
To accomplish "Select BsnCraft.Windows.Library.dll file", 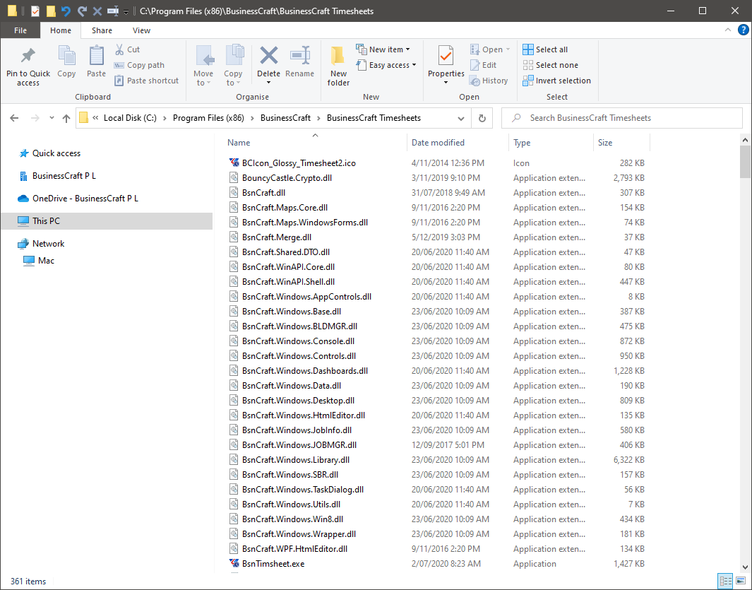I will [x=295, y=460].
